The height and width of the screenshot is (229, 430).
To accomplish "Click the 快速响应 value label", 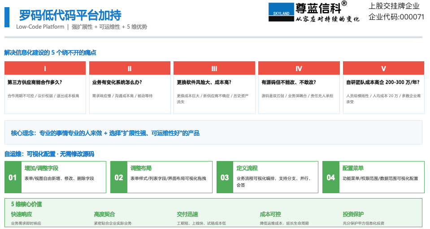I will pos(22,214).
